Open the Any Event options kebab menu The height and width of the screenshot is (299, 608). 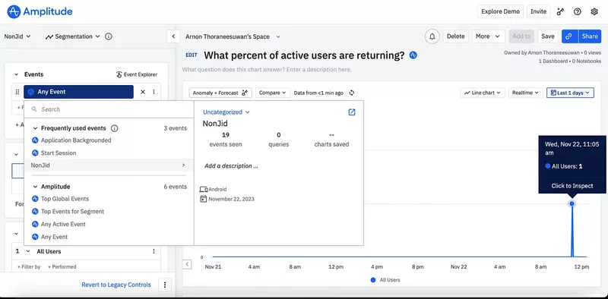(x=154, y=92)
